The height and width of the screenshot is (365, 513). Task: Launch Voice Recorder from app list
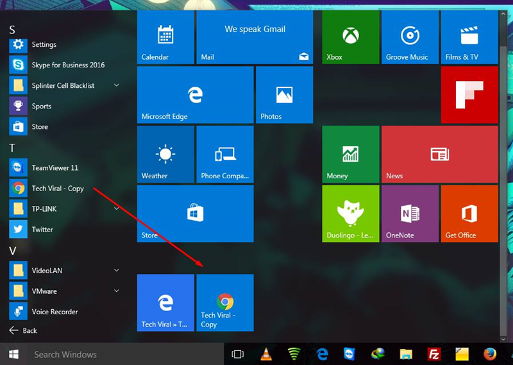tap(64, 312)
